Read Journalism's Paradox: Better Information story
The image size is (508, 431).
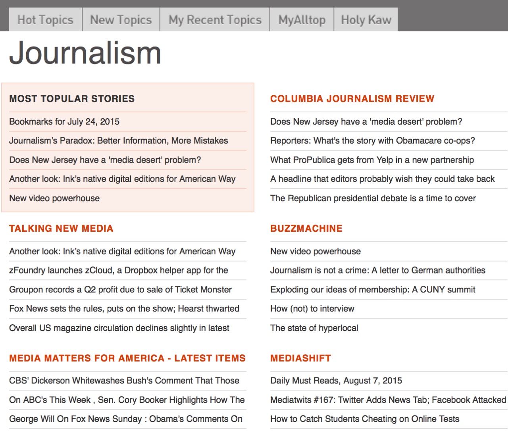119,141
